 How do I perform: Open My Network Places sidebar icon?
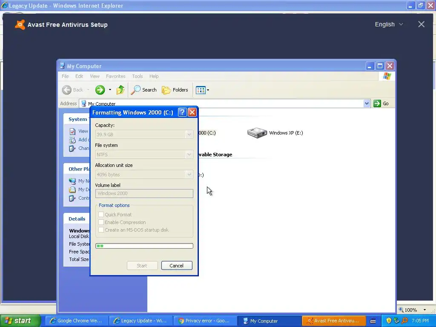tap(72, 181)
